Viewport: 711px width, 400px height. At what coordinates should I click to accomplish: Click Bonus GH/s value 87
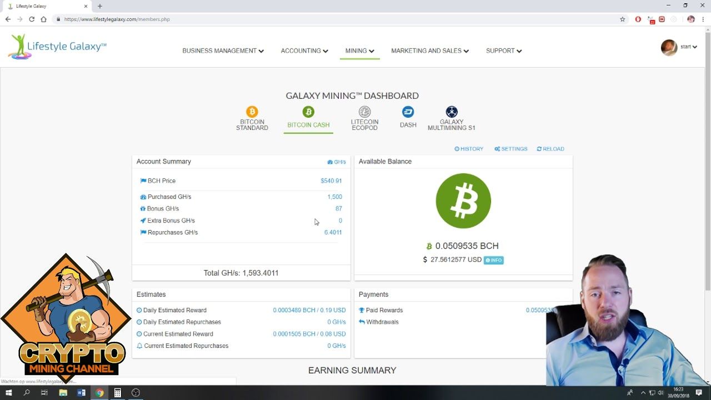[339, 209]
